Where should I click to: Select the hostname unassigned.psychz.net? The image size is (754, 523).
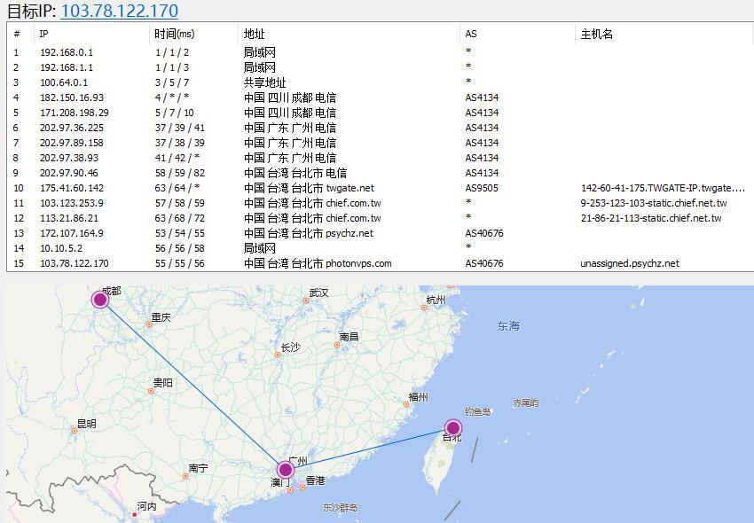pos(629,263)
